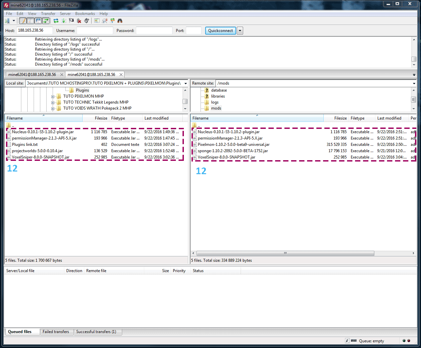This screenshot has height=348, width=421.
Task: Expand the TUTO PIXELMON MHP folder
Action: pyautogui.click(x=53, y=97)
